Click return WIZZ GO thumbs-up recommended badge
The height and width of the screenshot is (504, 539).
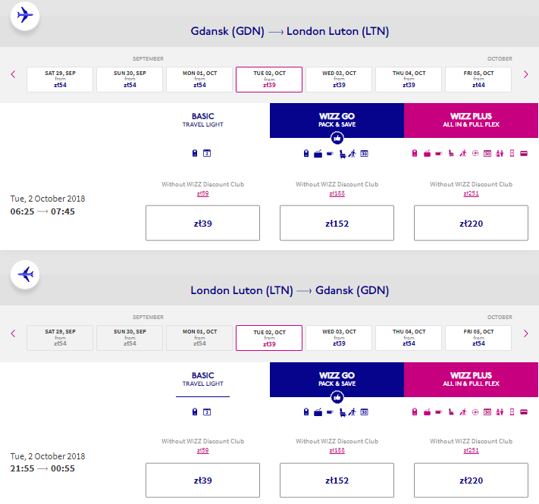(337, 397)
